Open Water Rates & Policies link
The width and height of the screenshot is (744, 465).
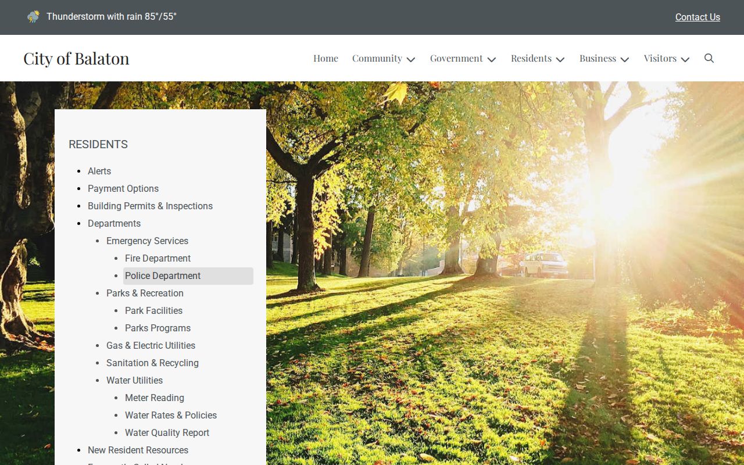171,415
